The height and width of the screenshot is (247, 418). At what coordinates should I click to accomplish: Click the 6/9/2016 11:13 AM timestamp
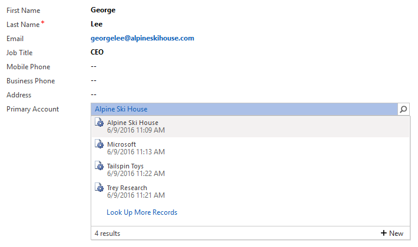click(x=136, y=152)
